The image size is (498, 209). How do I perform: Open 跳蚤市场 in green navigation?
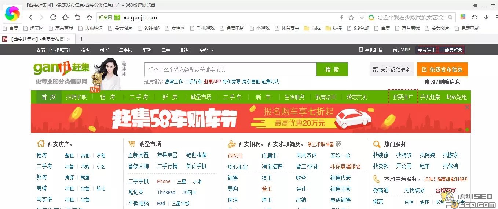point(201,97)
